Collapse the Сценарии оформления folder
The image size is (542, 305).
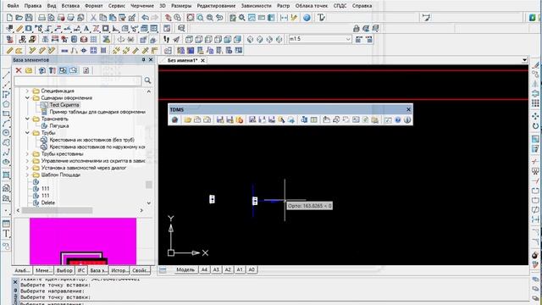pyautogui.click(x=27, y=98)
